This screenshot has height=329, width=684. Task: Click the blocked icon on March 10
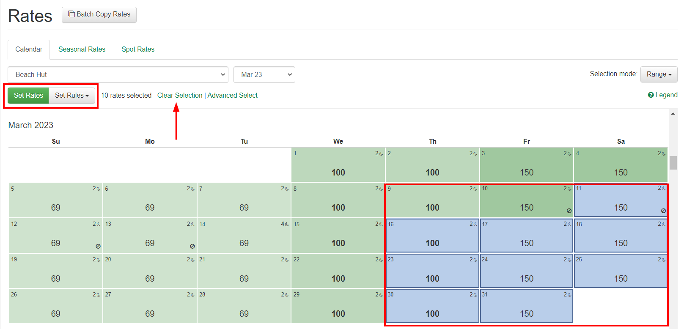(x=569, y=211)
